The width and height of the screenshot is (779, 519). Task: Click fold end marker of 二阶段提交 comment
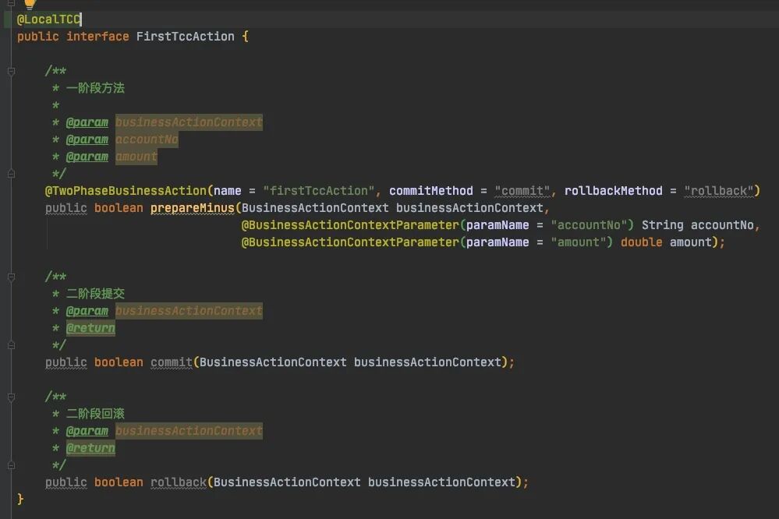click(x=11, y=345)
